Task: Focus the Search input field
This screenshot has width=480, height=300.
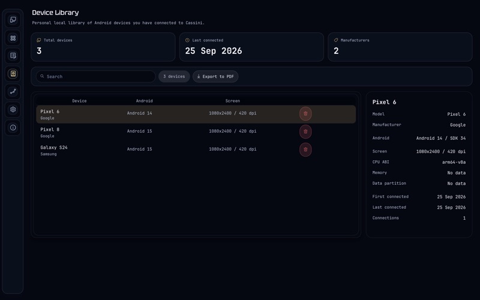Action: point(96,77)
